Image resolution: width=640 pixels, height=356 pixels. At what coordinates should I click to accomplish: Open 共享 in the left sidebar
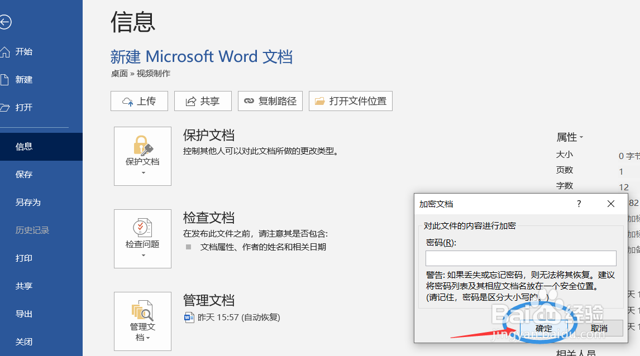41,286
